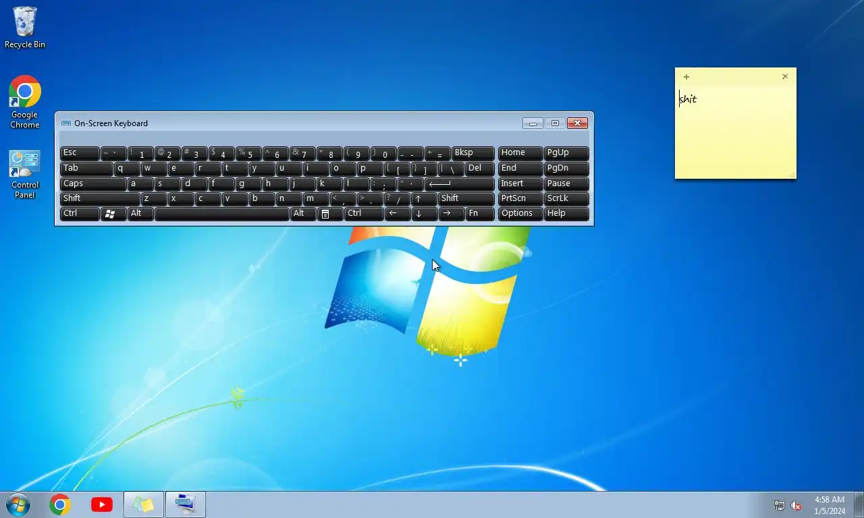Click the Del key
Viewport: 864px width, 518px height.
480,169
